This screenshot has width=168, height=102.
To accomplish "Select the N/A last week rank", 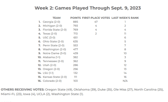I will click(x=125, y=81).
